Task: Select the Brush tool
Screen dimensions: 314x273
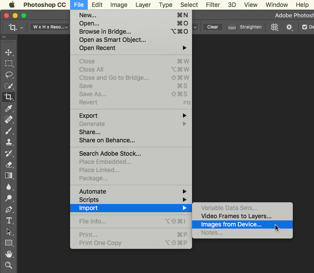Action: click(9, 131)
